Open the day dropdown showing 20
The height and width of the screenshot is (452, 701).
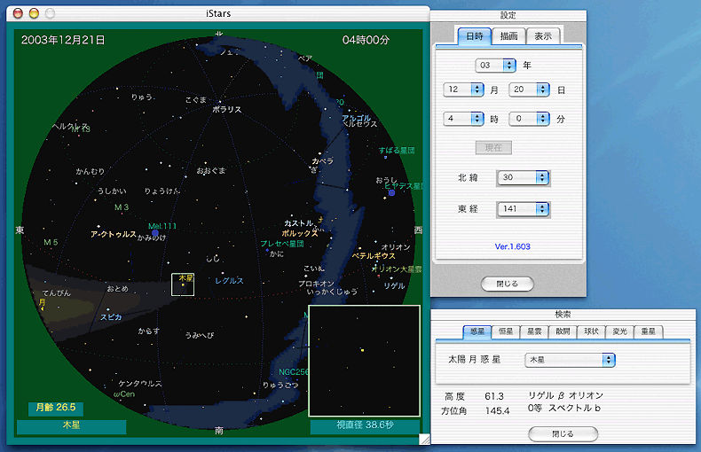point(530,90)
